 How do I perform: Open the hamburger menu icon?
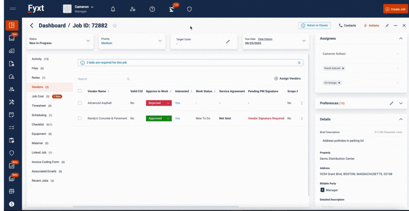click(13, 9)
